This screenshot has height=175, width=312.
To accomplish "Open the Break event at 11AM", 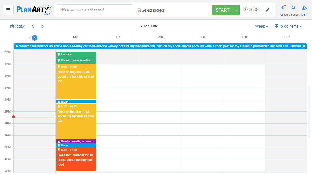I will tap(76, 101).
